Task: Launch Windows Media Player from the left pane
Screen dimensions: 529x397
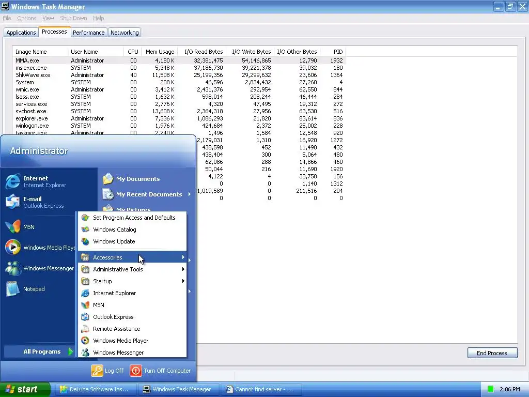Action: (40, 248)
